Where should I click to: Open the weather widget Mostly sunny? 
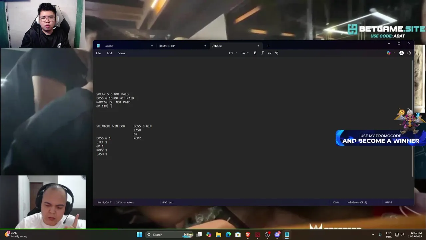coord(16,235)
